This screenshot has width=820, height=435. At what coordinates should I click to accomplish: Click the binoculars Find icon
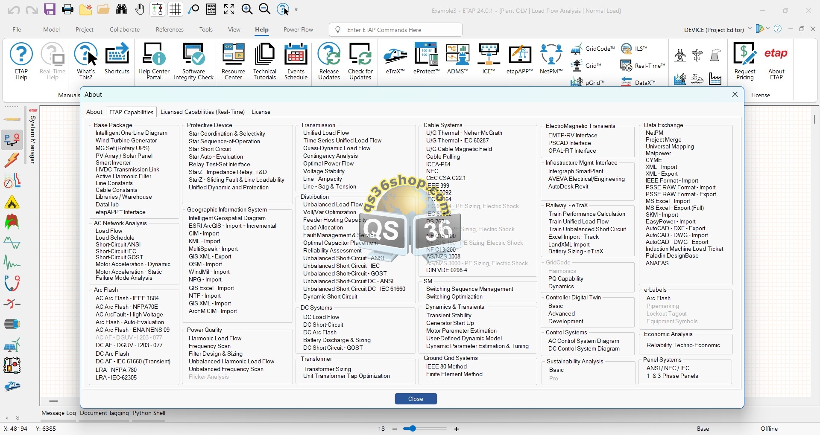point(122,9)
